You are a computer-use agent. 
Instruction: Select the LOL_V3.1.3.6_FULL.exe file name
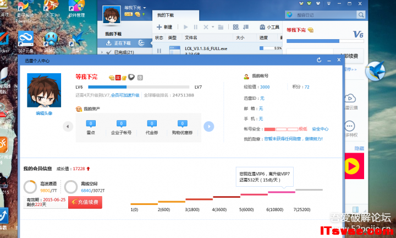(206, 48)
